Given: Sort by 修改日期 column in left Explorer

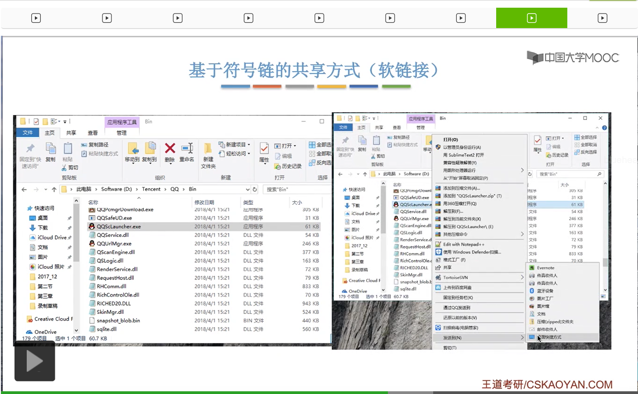Looking at the screenshot, I should (204, 202).
